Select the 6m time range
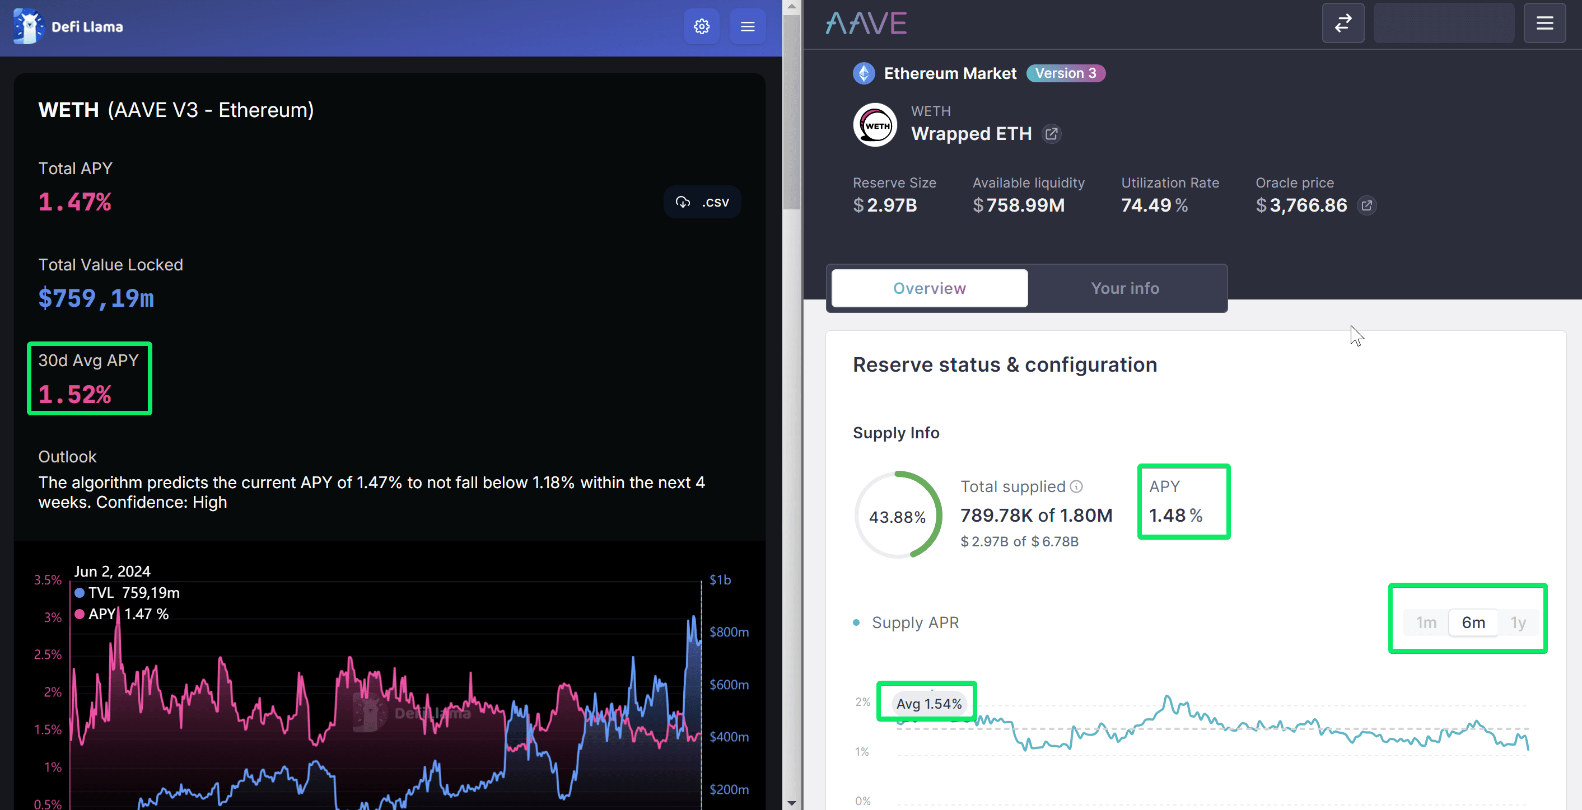This screenshot has height=810, width=1582. [1473, 622]
